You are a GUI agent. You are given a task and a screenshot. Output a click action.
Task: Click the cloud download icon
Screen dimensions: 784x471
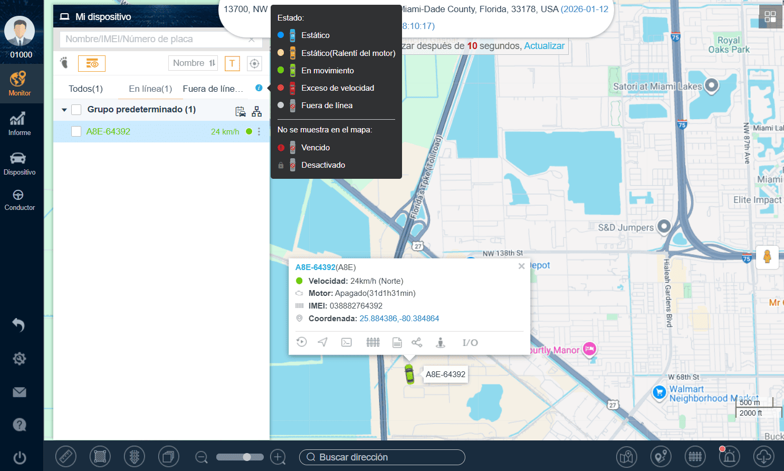[x=763, y=456]
